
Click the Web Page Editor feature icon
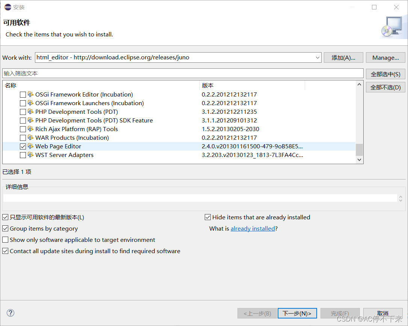coord(30,146)
